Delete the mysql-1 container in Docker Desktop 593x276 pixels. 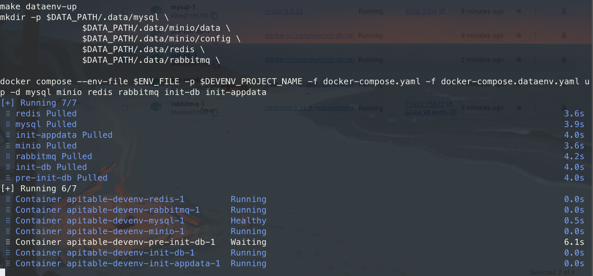[564, 11]
